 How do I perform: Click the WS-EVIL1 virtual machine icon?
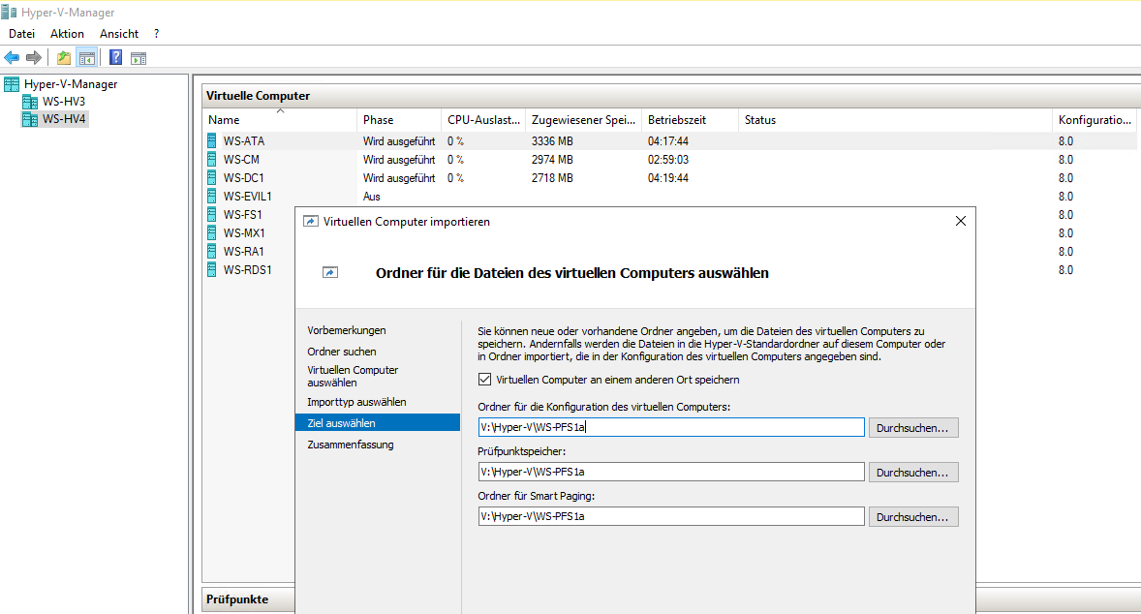click(212, 196)
